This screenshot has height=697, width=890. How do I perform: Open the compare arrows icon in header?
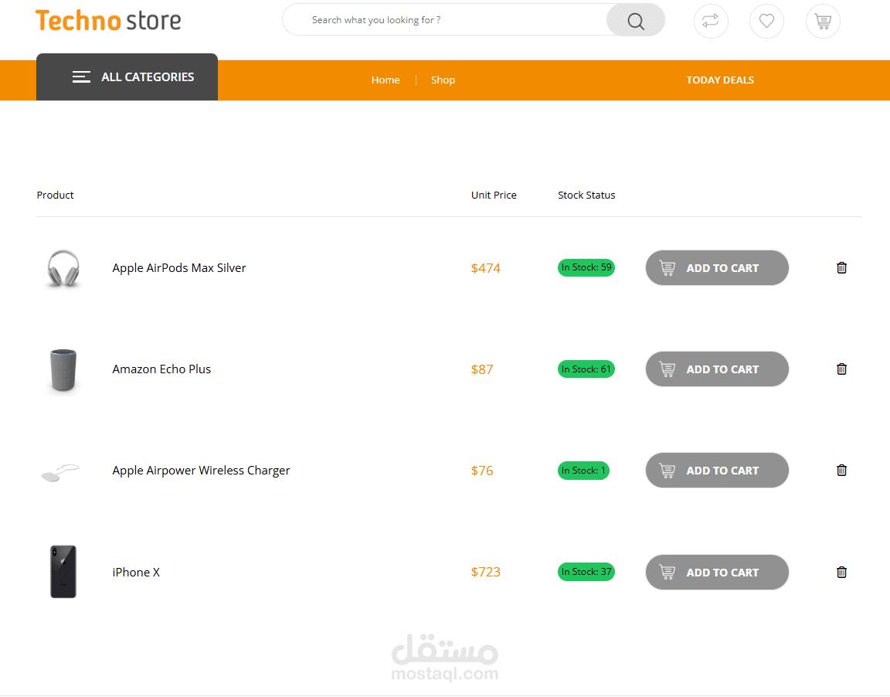(711, 21)
